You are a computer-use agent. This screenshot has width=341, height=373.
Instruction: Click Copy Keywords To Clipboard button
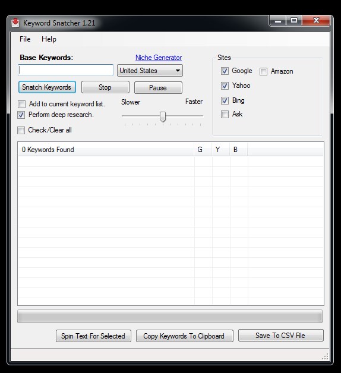point(184,336)
